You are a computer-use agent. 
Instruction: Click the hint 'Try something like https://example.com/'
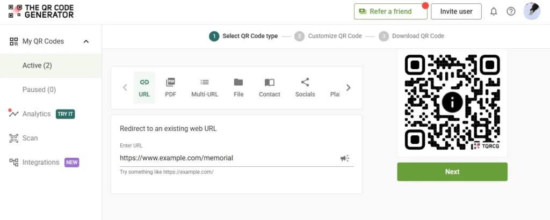click(x=167, y=172)
